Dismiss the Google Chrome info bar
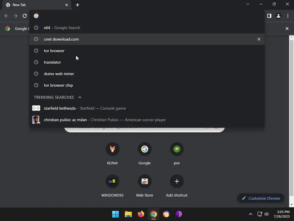The height and width of the screenshot is (221, 294). tap(287, 28)
